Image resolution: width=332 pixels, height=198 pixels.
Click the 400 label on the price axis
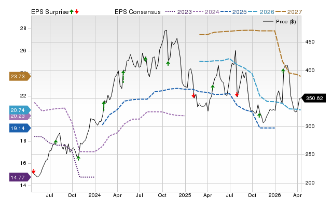click(310, 70)
